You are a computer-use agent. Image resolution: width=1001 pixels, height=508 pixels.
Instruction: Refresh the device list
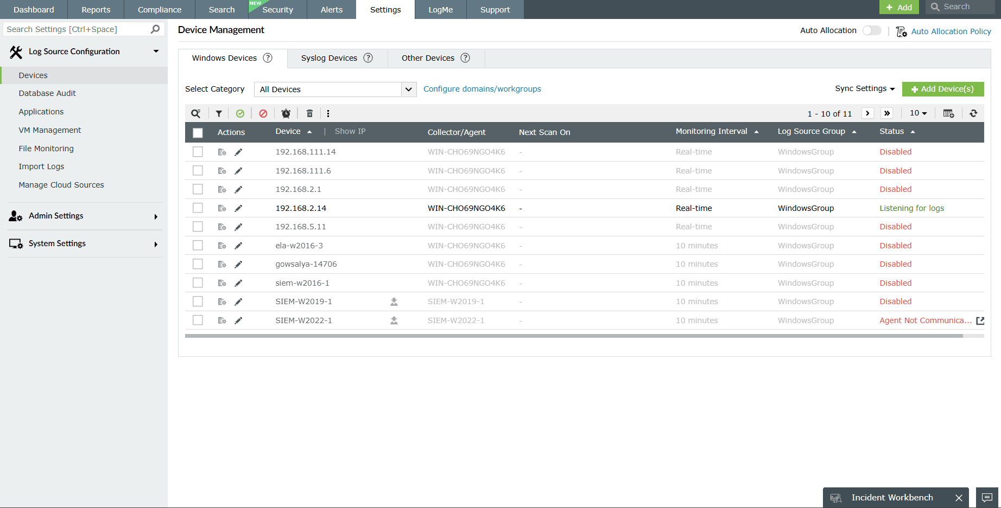(x=973, y=113)
